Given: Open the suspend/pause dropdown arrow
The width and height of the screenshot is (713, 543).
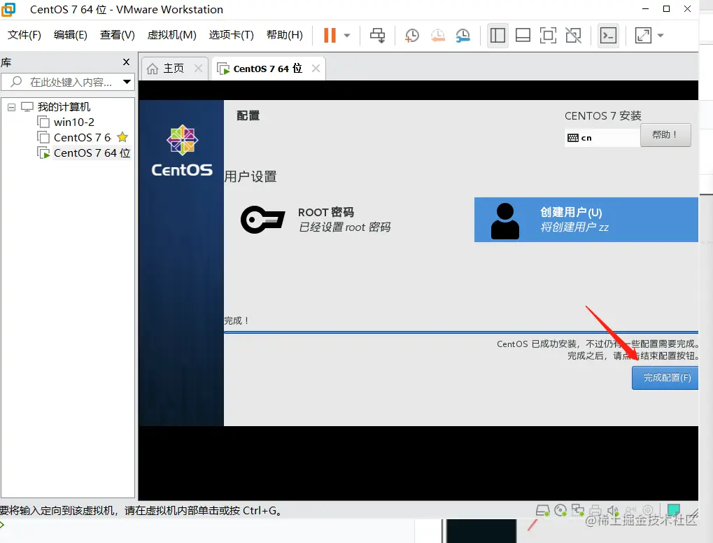Looking at the screenshot, I should tap(346, 35).
